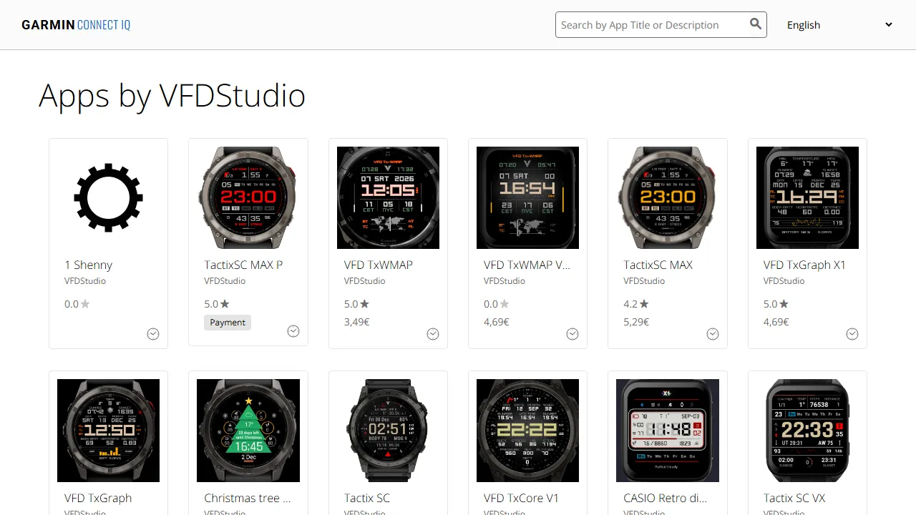Expand details chevron on TactixSC MAX P card
This screenshot has height=515, width=916.
coord(293,330)
